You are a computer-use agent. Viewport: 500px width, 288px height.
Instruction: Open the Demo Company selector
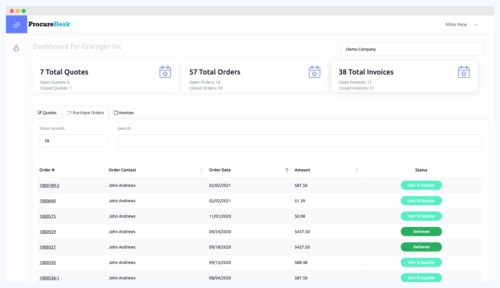[412, 49]
